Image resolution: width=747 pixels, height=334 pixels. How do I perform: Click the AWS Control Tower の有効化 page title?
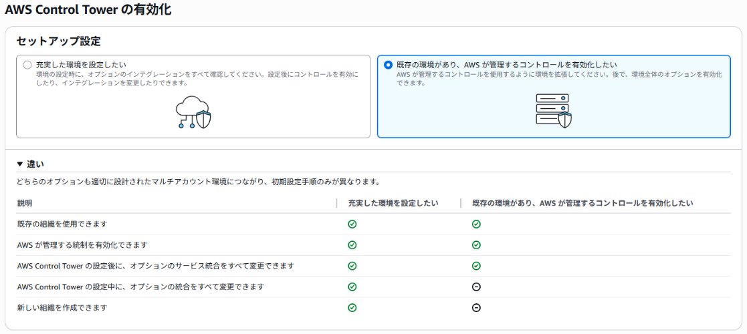(88, 10)
